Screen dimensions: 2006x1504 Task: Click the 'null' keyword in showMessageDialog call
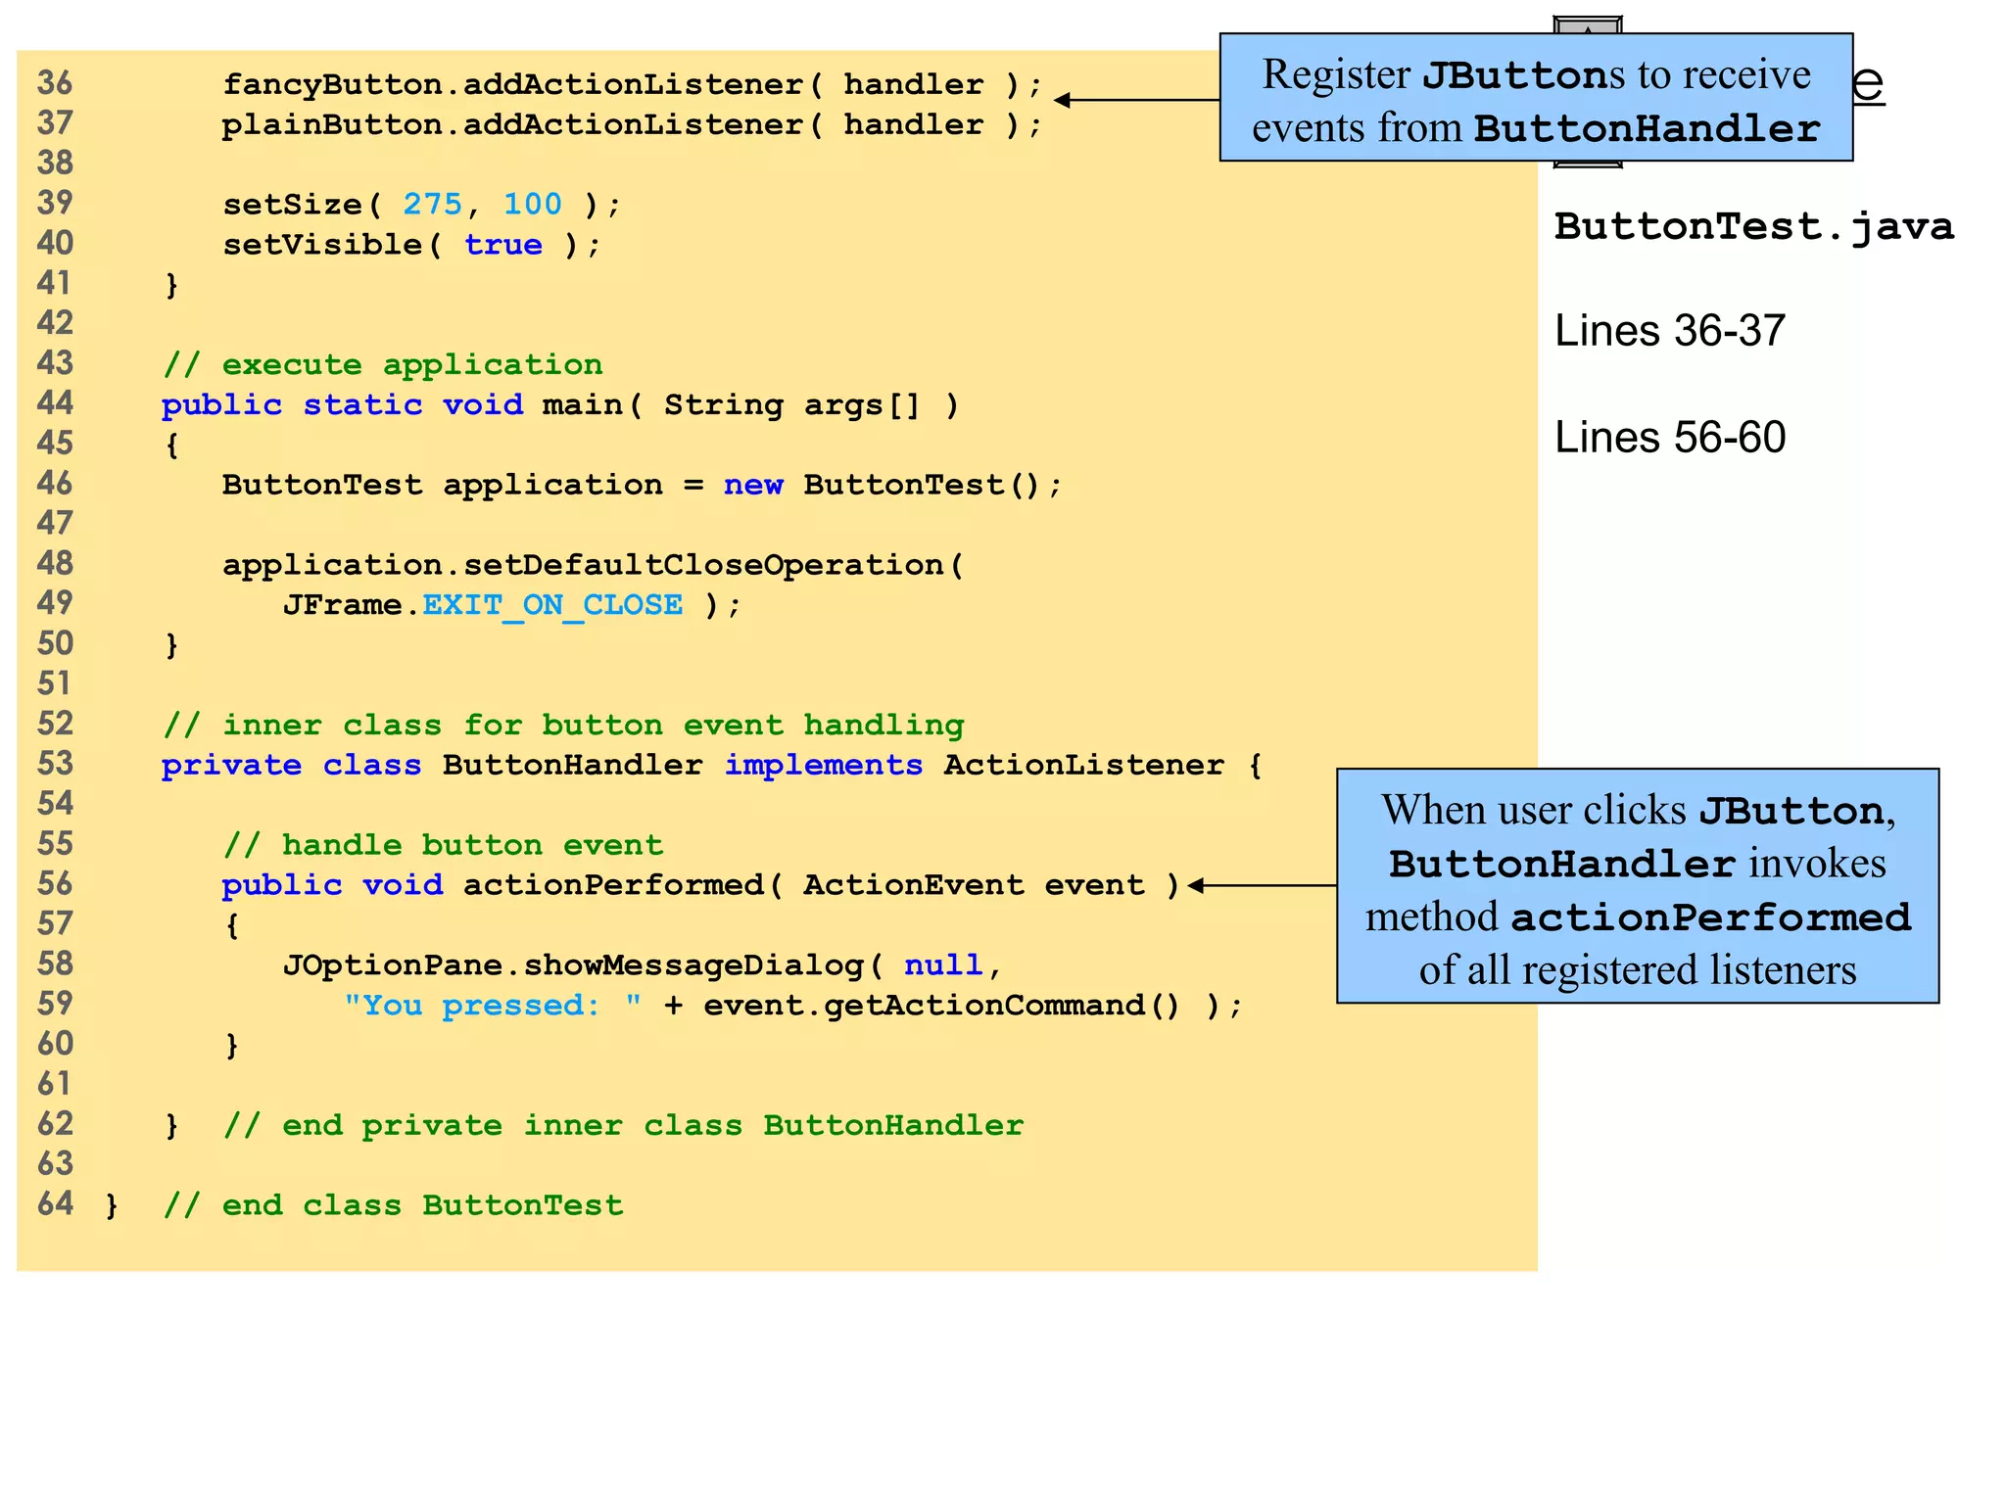tap(942, 965)
